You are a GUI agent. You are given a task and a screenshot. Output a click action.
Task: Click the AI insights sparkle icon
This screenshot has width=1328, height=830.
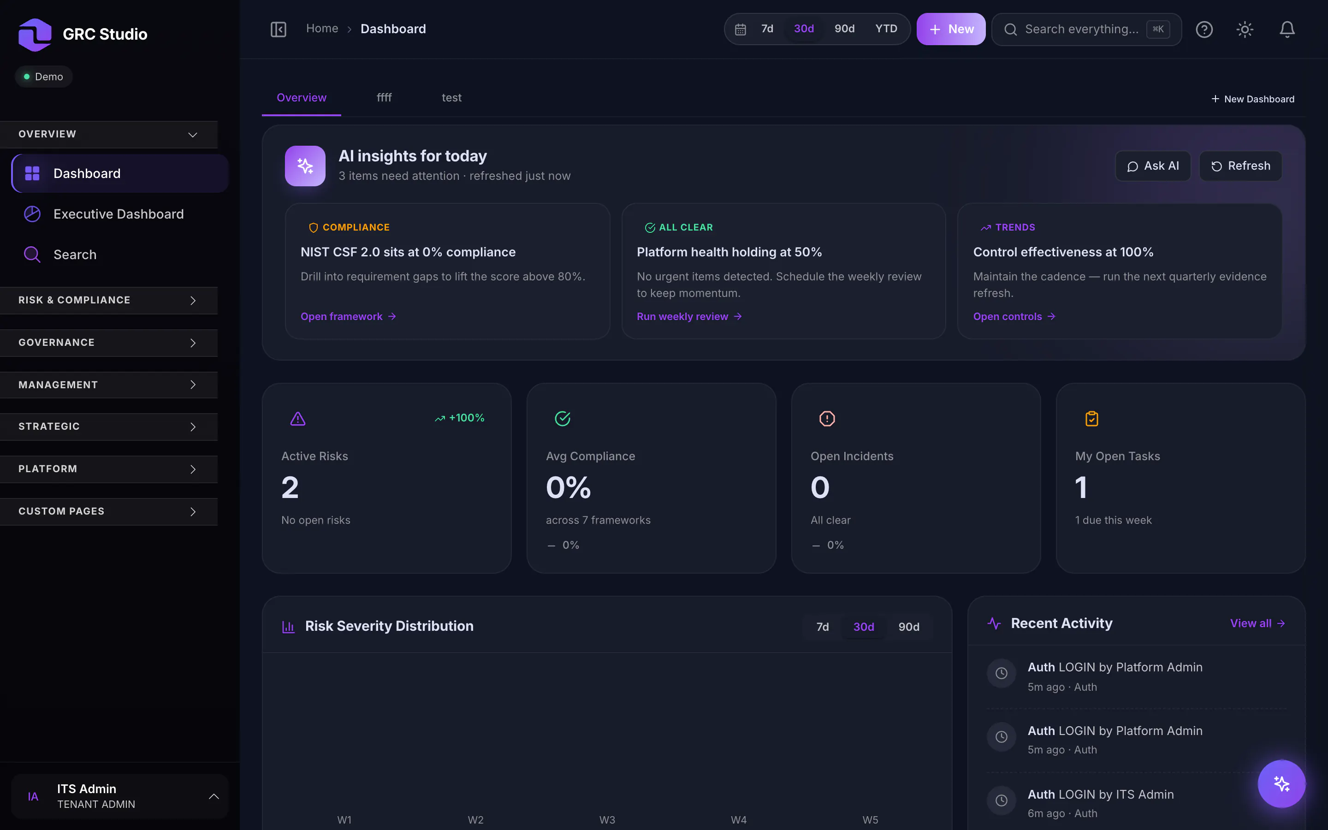[305, 166]
